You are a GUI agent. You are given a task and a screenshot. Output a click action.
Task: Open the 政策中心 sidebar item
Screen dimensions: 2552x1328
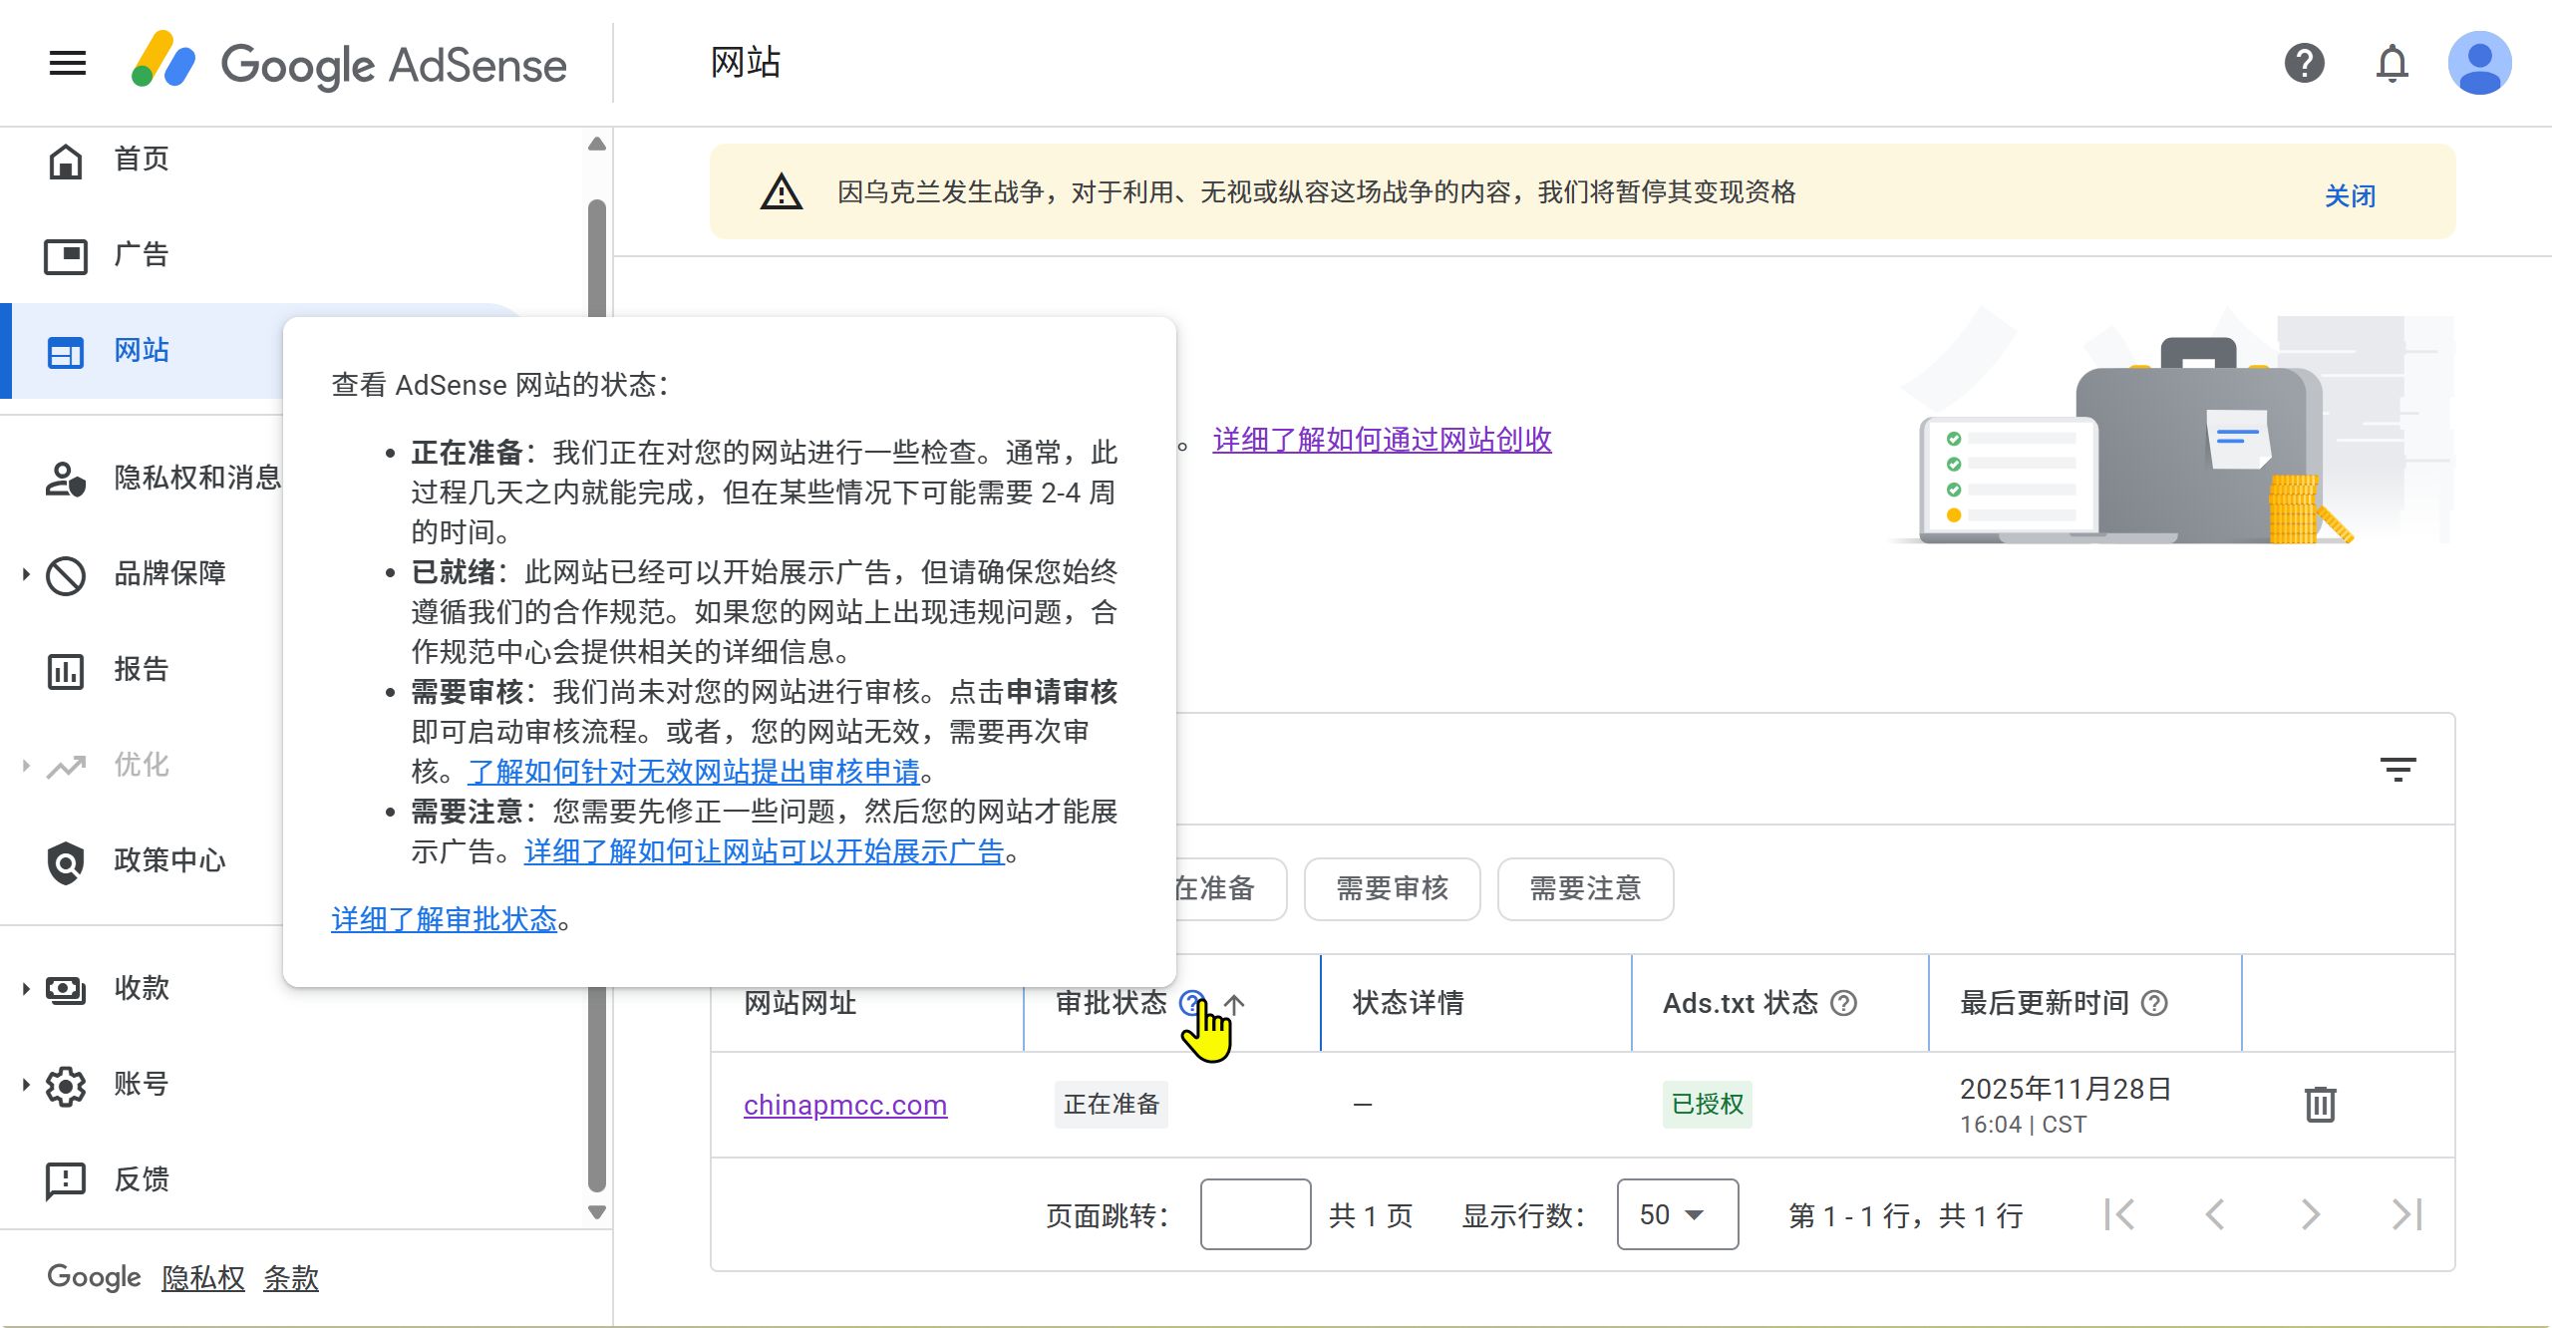point(168,860)
